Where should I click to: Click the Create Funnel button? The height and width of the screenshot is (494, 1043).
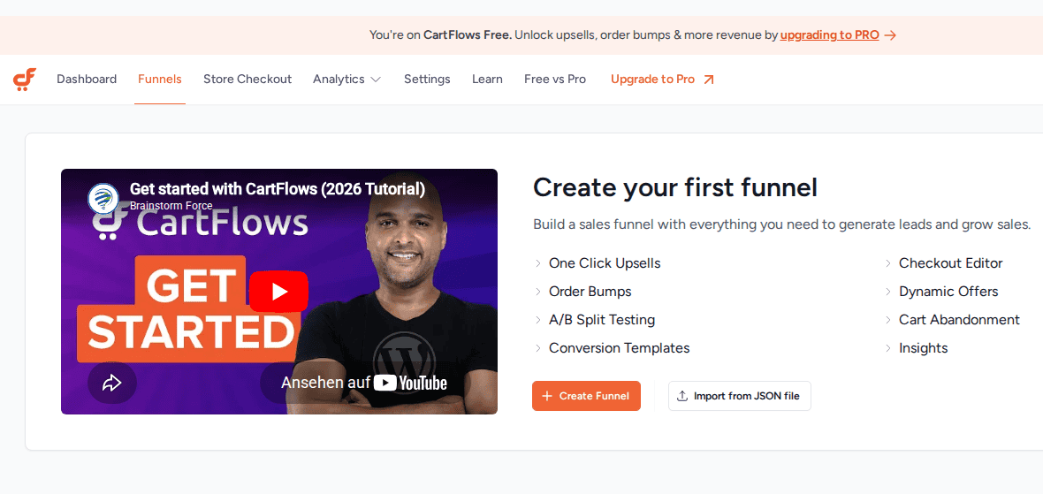click(x=586, y=396)
